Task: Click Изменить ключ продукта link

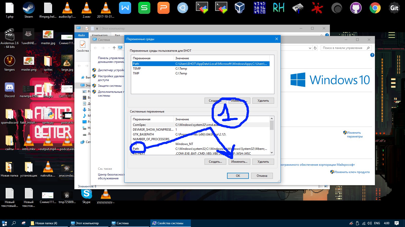Action: pyautogui.click(x=352, y=172)
